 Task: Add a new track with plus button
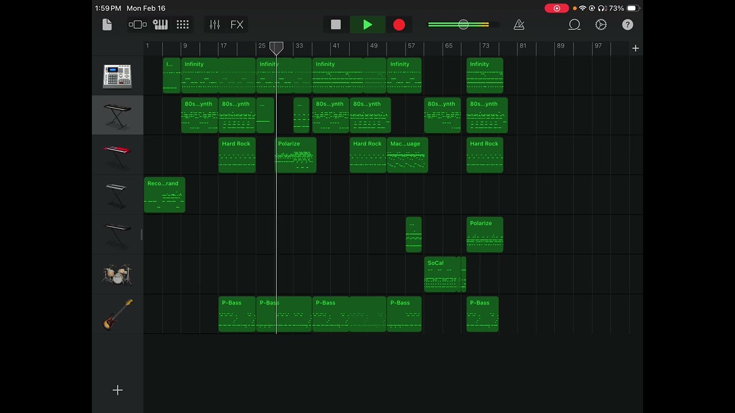(x=118, y=390)
